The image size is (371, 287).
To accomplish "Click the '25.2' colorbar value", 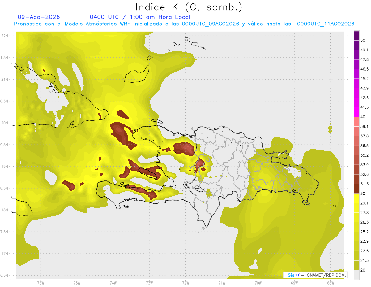I will (365, 232).
